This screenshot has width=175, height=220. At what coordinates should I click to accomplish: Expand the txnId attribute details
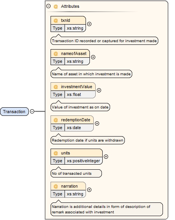[89, 24]
